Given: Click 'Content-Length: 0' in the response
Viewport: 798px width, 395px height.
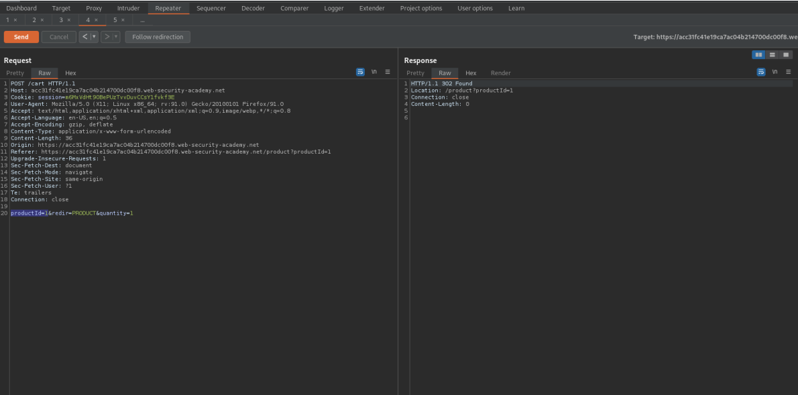Looking at the screenshot, I should (440, 104).
